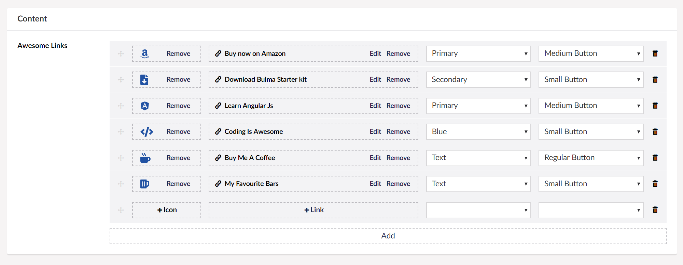Delete the Buy now on Amazon row via trash icon

(655, 53)
